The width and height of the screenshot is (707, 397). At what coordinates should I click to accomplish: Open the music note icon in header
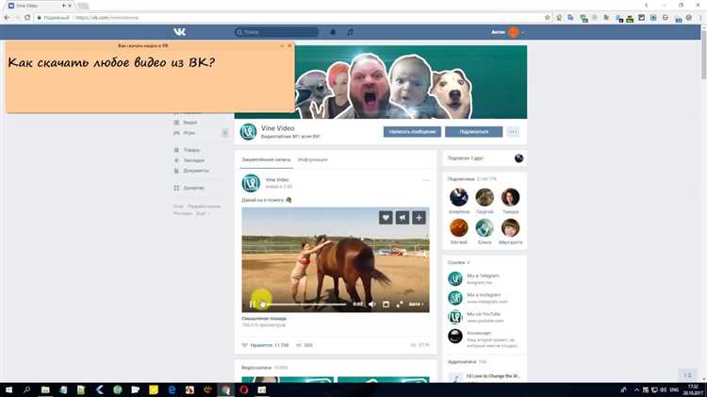tap(350, 32)
